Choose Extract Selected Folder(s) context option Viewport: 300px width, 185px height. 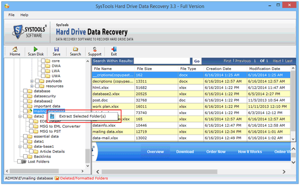tap(82, 116)
